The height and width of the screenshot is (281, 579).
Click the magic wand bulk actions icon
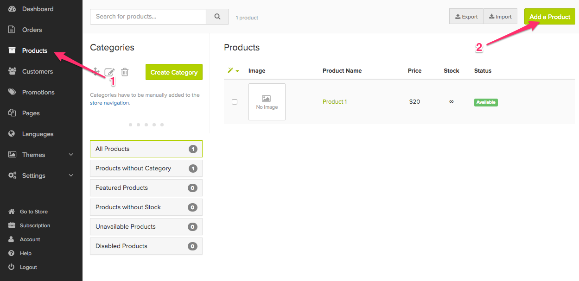230,70
